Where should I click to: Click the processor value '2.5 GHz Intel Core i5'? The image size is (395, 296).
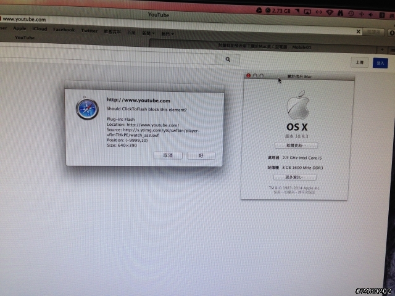(x=302, y=158)
